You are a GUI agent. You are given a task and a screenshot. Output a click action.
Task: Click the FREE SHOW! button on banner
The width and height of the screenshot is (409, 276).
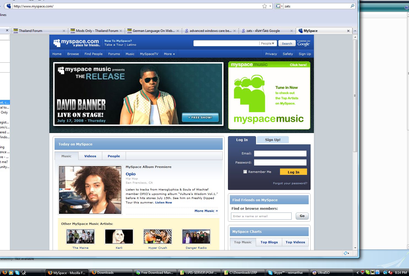pyautogui.click(x=200, y=117)
